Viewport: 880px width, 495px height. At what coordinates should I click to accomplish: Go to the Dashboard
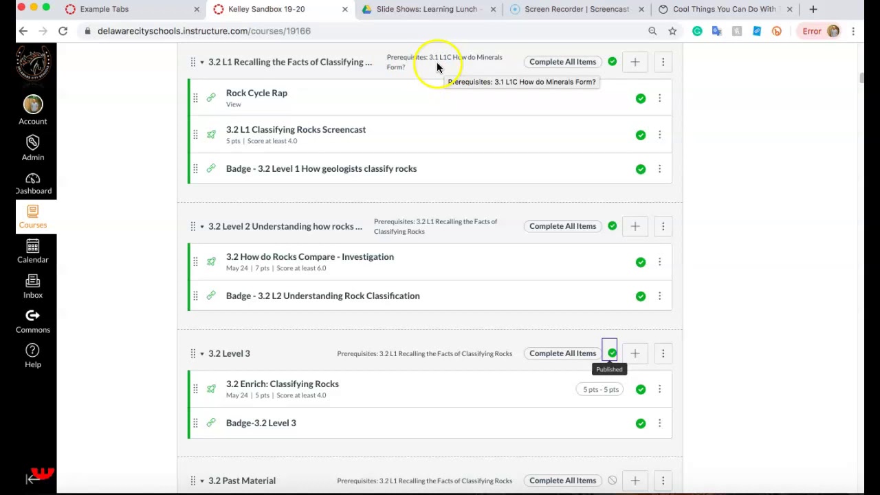pos(32,183)
